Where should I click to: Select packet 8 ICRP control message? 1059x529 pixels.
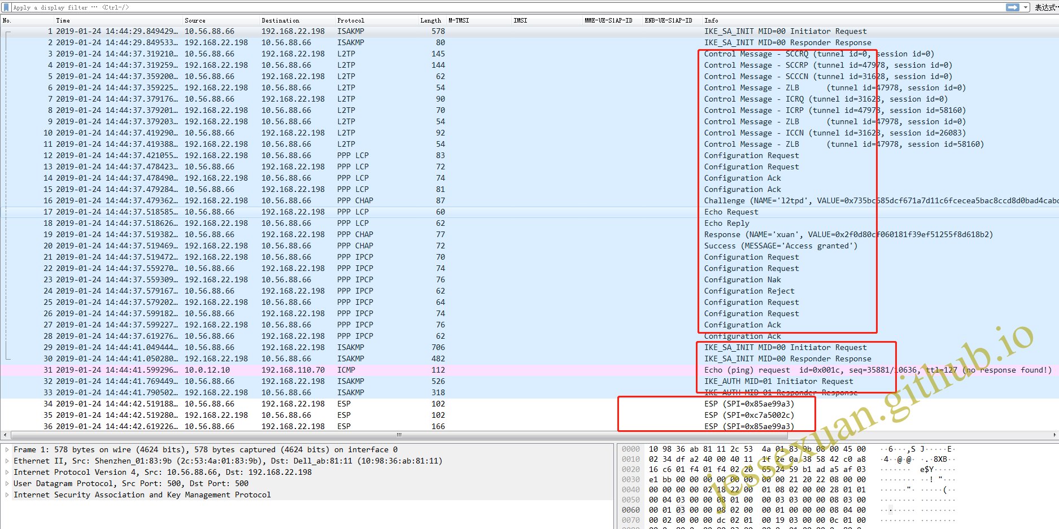coord(529,111)
